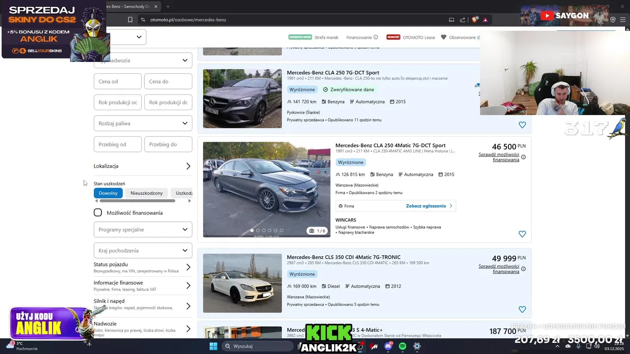Image resolution: width=630 pixels, height=354 pixels.
Task: Click the Rok produkcji od input field
Action: (x=118, y=102)
